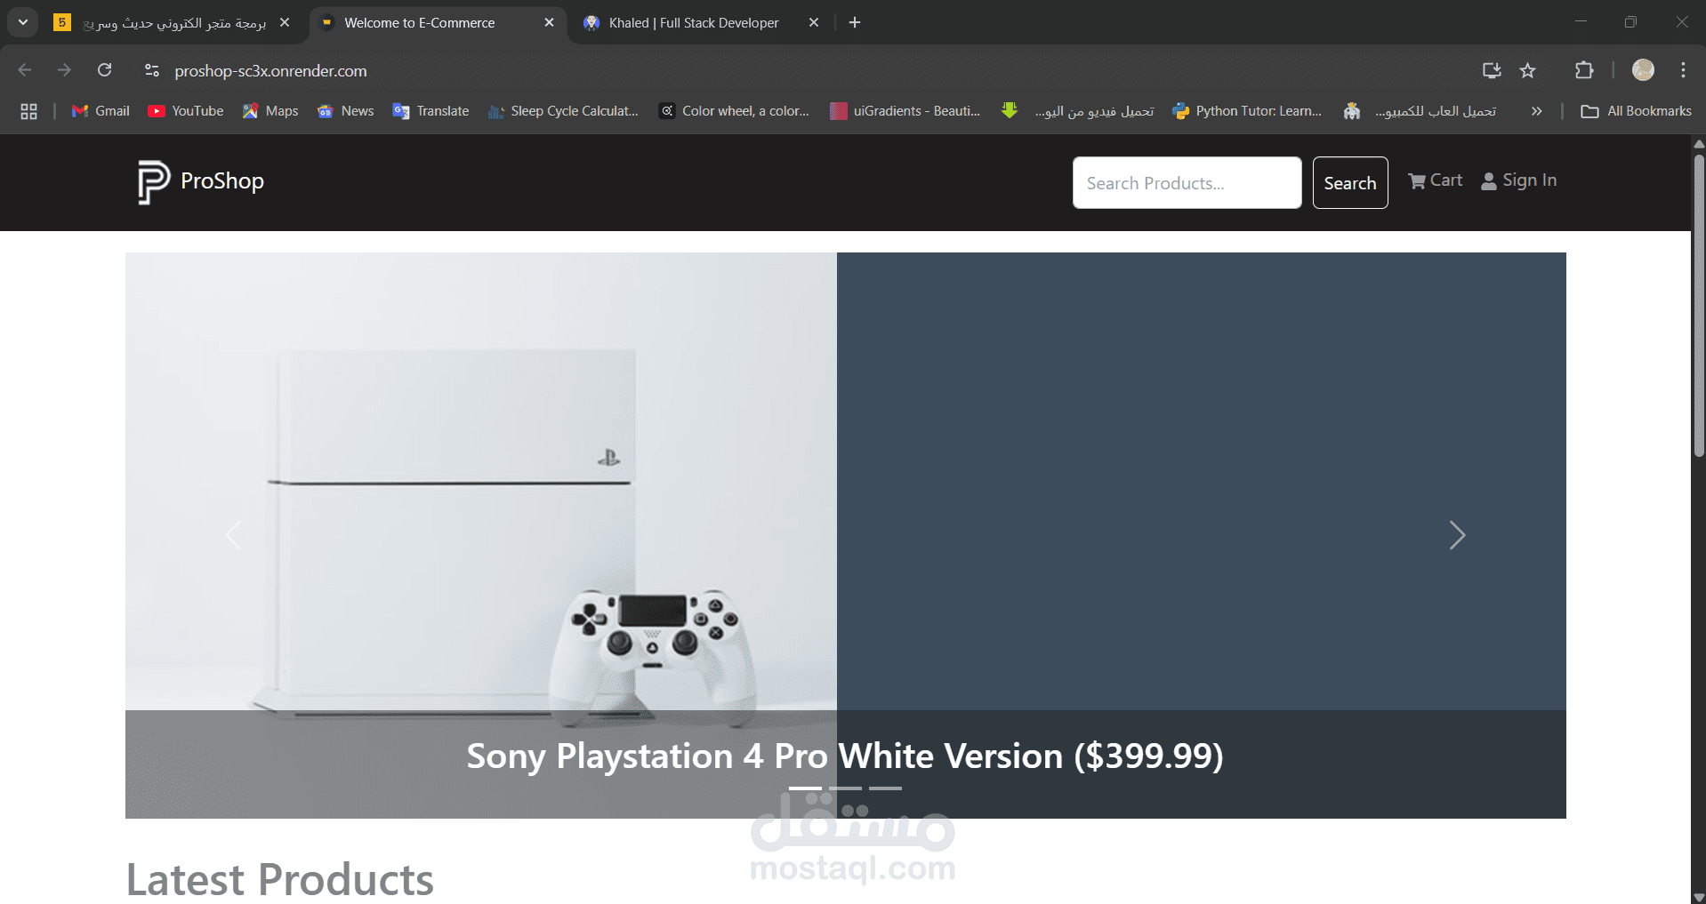Click the browser forward button
Screen dimensions: 1706x904
click(x=64, y=70)
